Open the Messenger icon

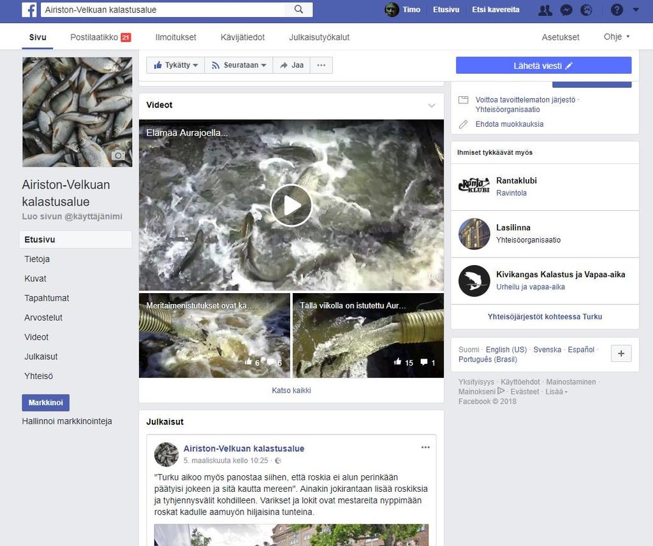pyautogui.click(x=566, y=10)
